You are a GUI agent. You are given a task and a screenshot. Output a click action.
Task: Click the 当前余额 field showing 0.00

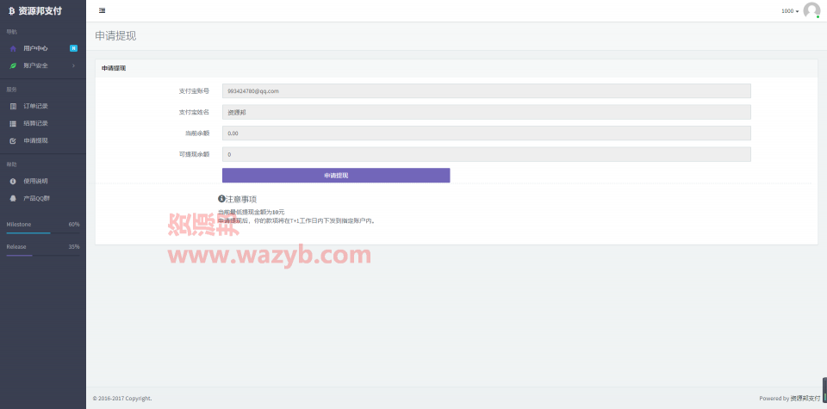(486, 133)
